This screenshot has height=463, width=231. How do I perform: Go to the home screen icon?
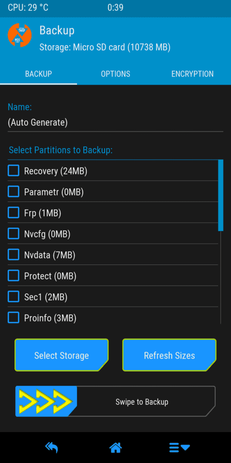(x=115, y=448)
